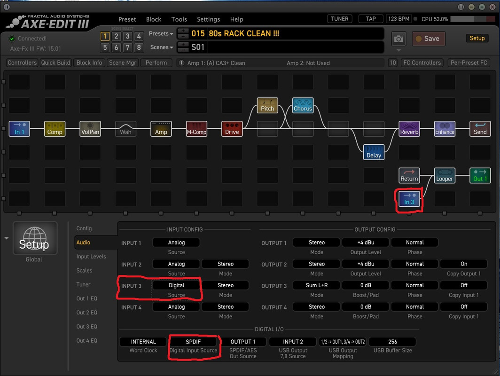500x376 pixels.
Task: Toggle Output 2 Copy Output 1 setting
Action: 464,264
